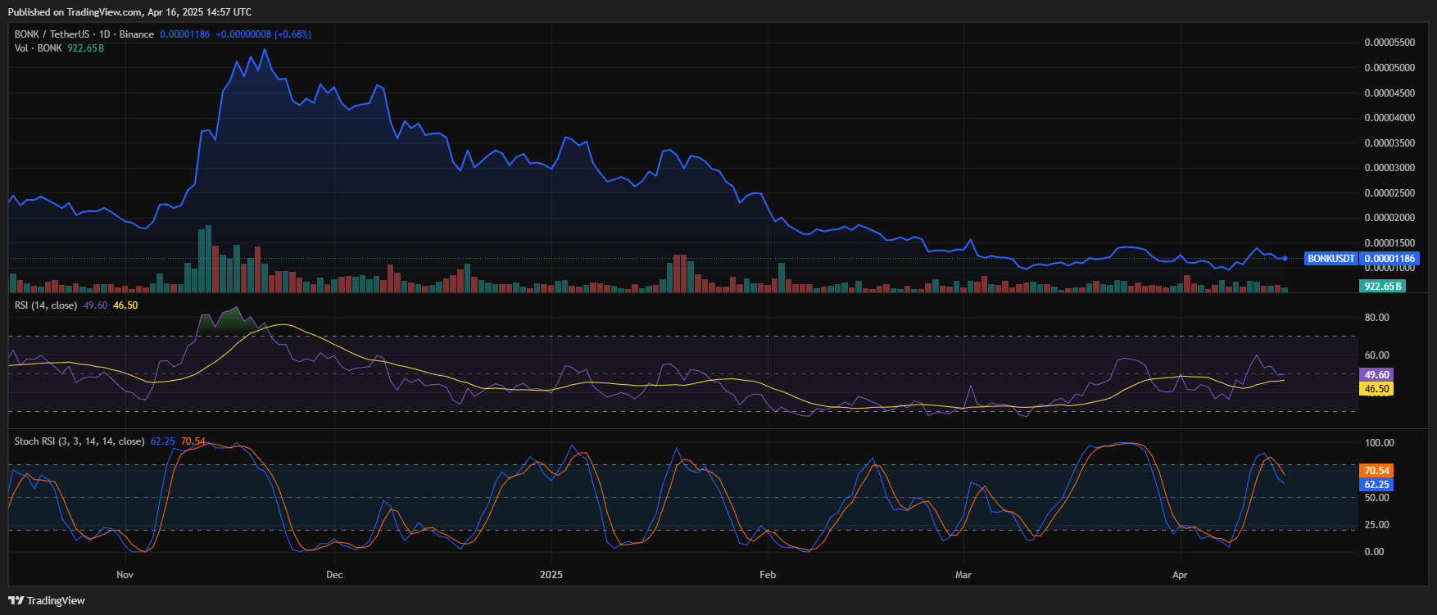This screenshot has height=615, width=1437.
Task: Click the 100.00 label on Stoch RSI axis
Action: click(x=1379, y=443)
